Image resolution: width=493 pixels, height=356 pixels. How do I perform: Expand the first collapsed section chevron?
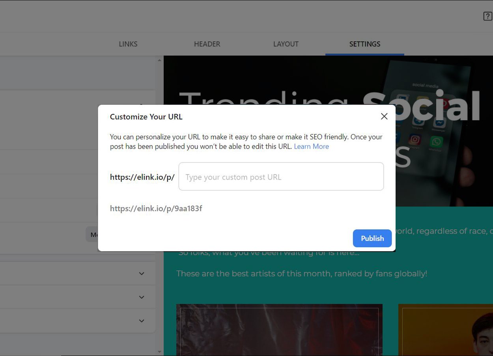point(141,273)
